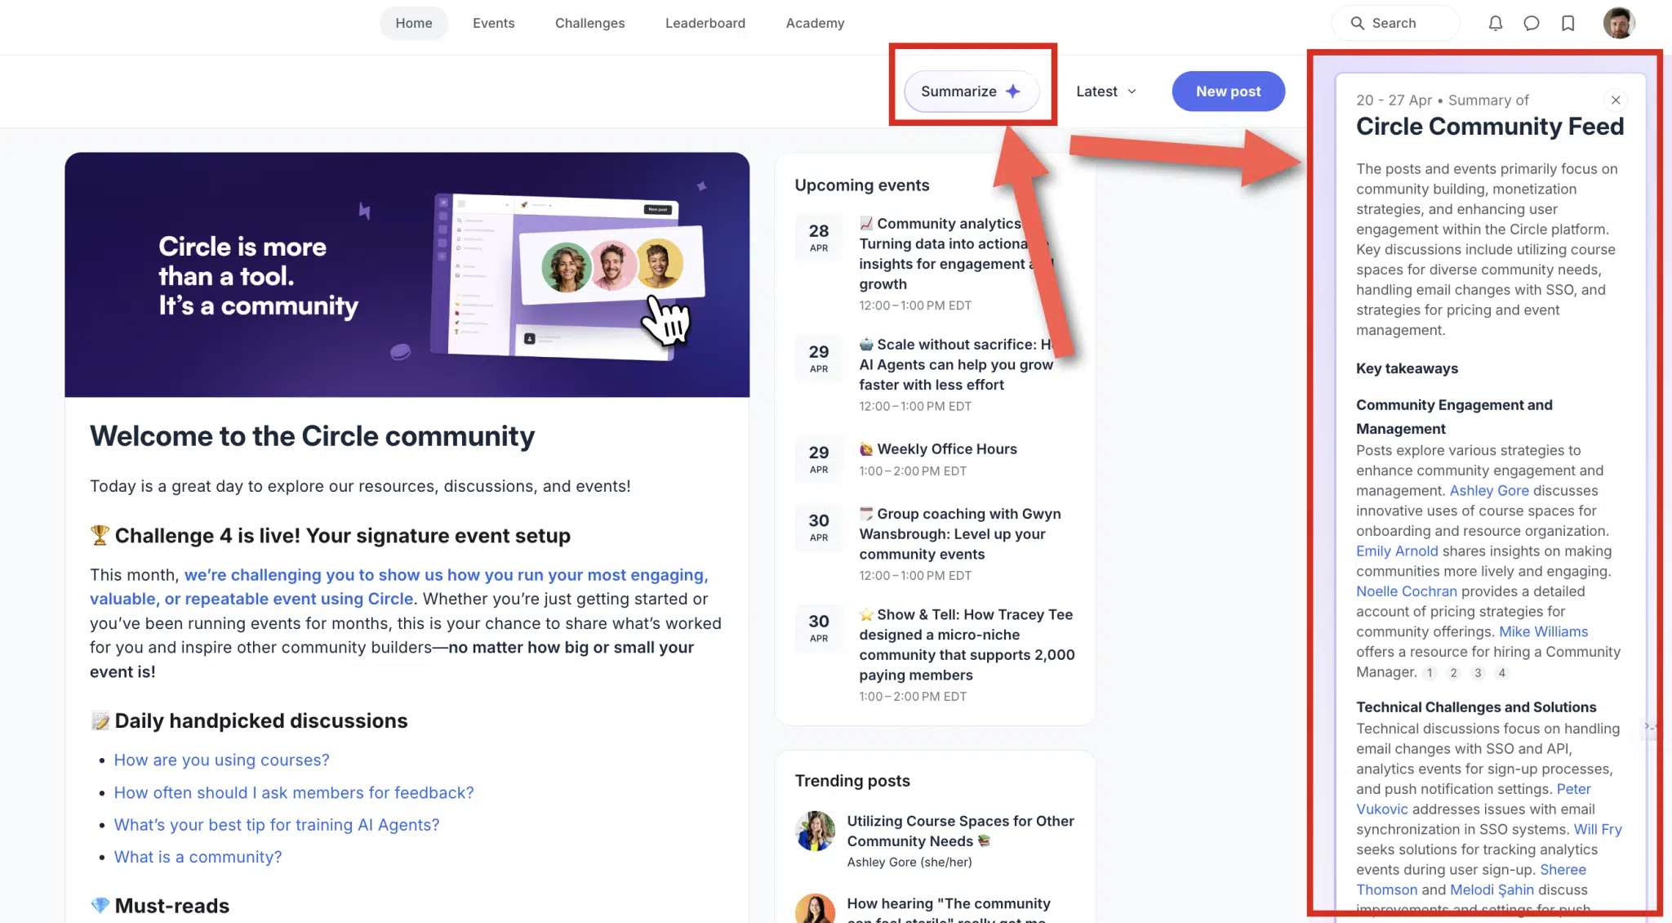This screenshot has height=923, width=1672.
Task: Open Ashley Gore's profile link in summary
Action: point(1488,491)
